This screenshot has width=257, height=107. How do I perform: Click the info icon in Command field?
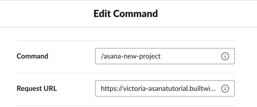click(x=225, y=56)
